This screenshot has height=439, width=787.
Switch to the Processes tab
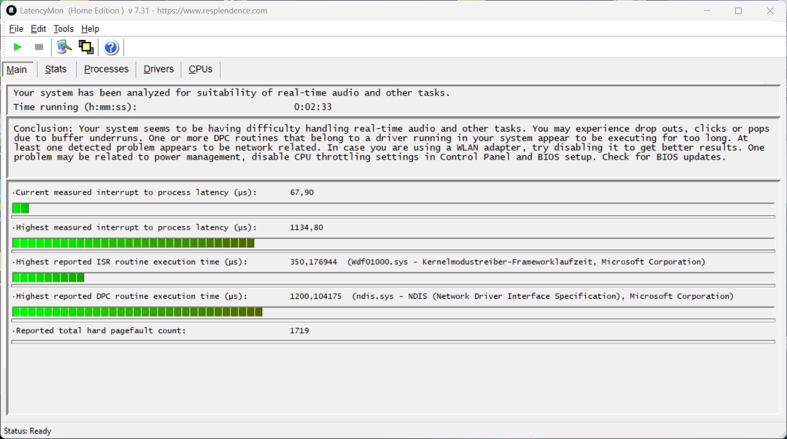coord(106,69)
